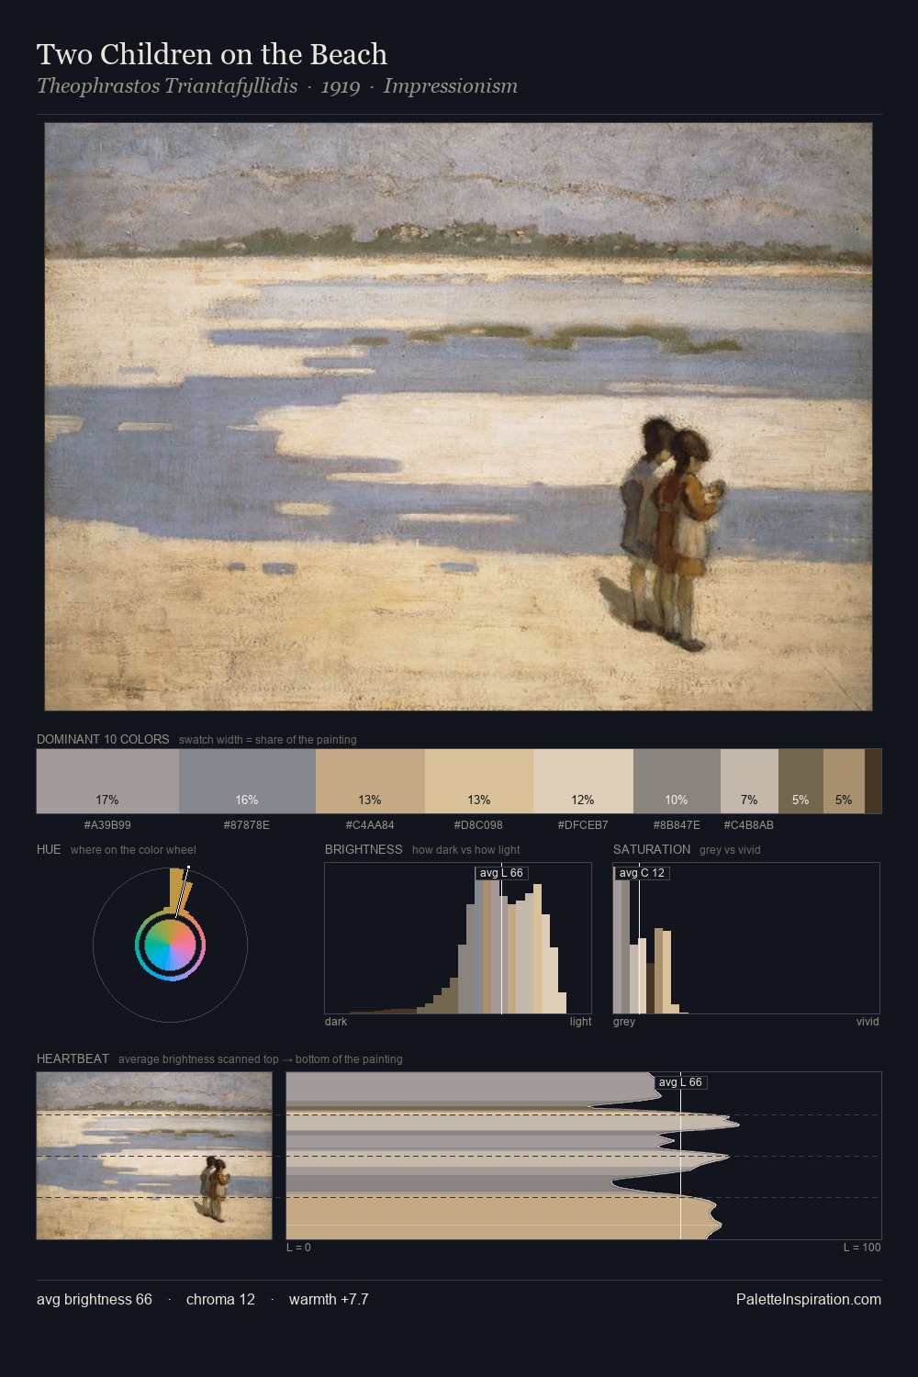Click the "dark" axis label
Image resolution: width=918 pixels, height=1377 pixels.
336,1022
